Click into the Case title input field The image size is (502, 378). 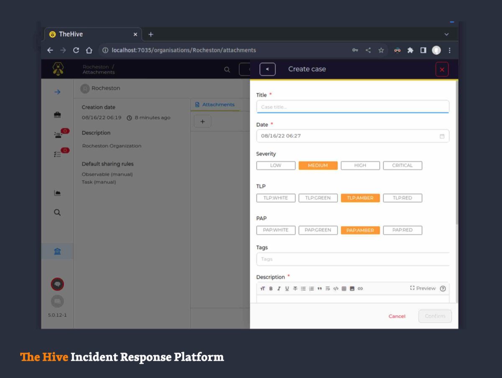352,107
